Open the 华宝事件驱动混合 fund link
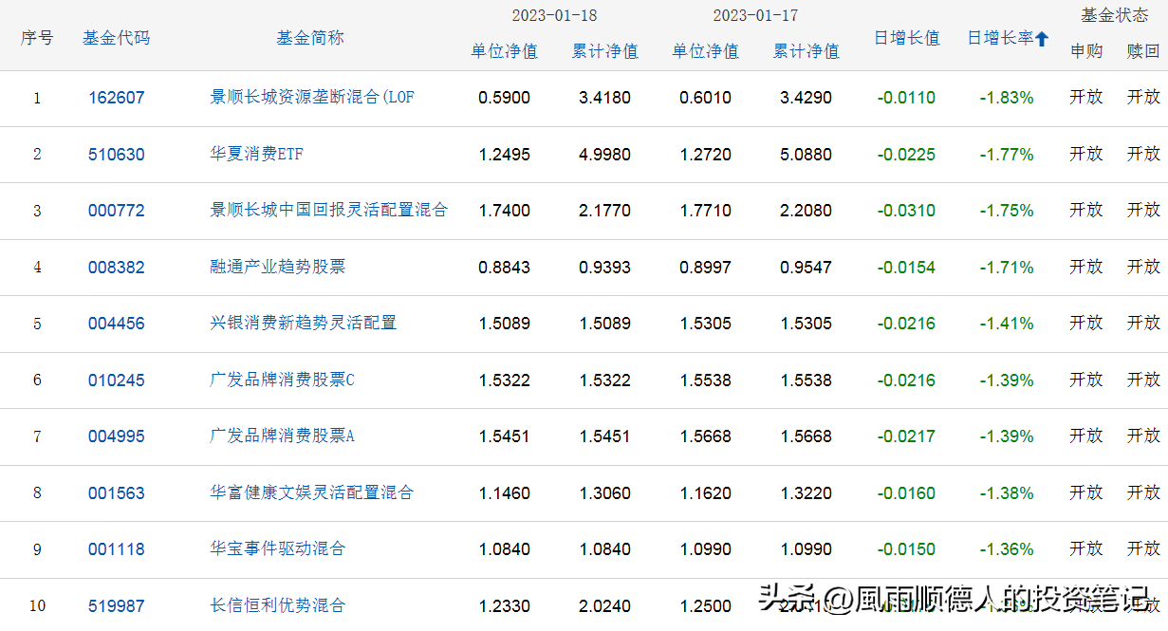 [278, 548]
